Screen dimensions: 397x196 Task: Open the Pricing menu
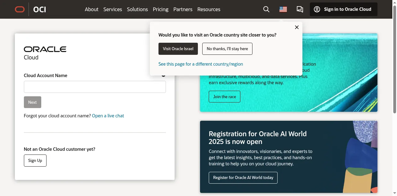(x=161, y=9)
